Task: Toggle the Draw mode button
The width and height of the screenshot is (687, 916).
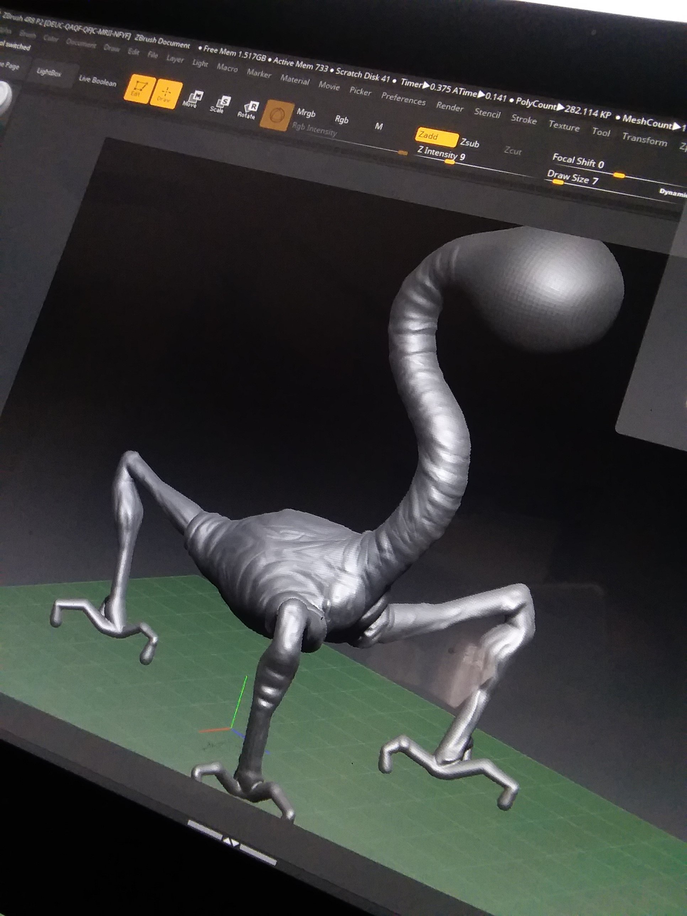Action: click(165, 95)
